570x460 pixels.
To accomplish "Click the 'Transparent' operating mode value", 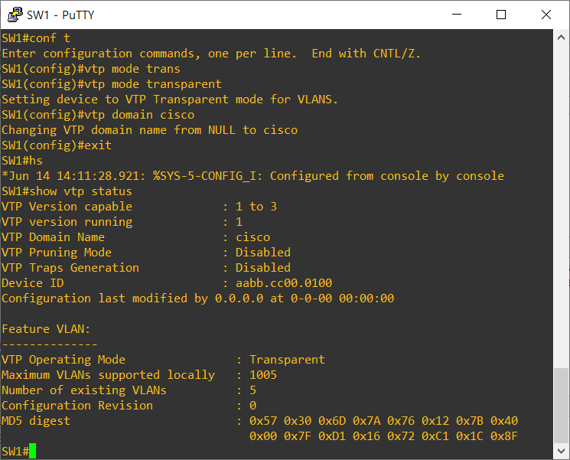I will 287,360.
